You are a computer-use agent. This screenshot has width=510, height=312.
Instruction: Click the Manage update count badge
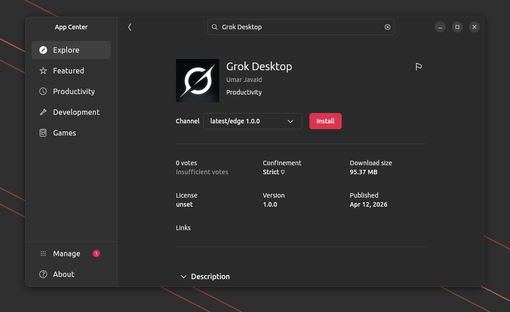(x=96, y=253)
